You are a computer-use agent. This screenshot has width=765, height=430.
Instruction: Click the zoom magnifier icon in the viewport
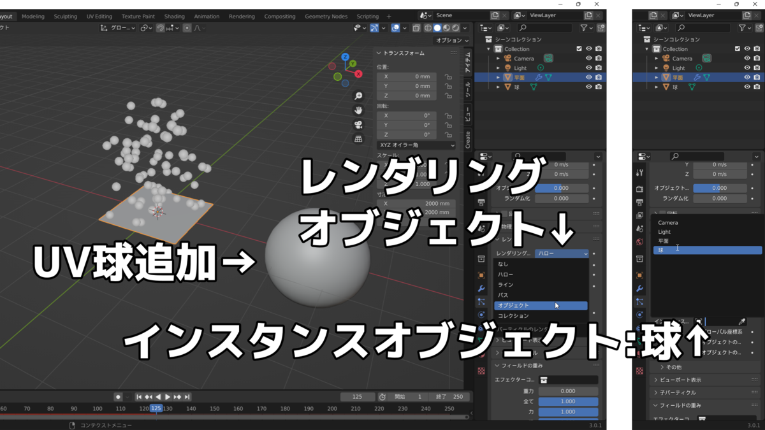358,96
